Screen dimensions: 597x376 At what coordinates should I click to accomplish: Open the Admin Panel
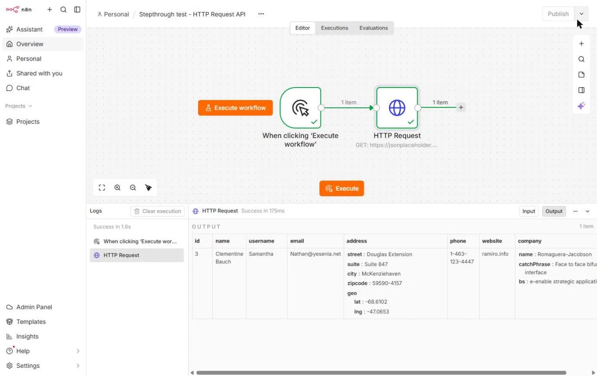click(43, 307)
